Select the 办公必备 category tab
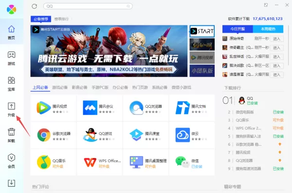 [x=120, y=87]
